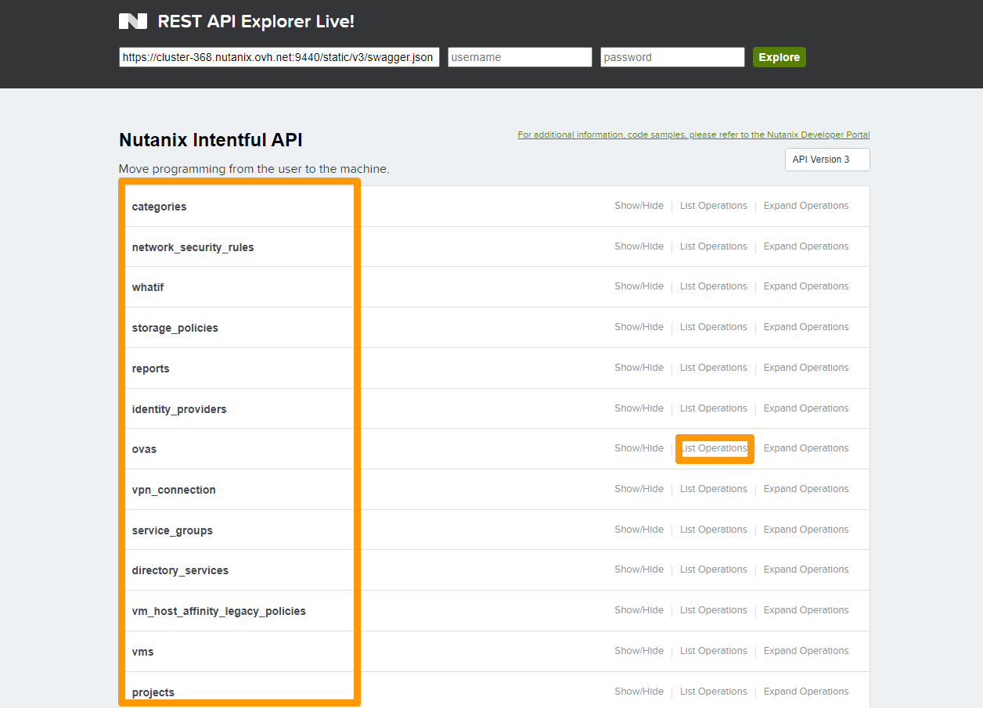This screenshot has height=708, width=983.
Task: Expand Operations for the reports resource
Action: tap(805, 368)
